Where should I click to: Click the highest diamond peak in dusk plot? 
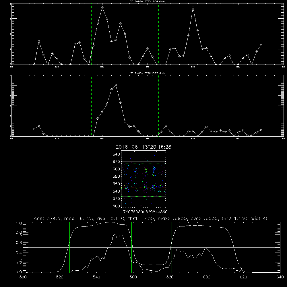point(116,85)
